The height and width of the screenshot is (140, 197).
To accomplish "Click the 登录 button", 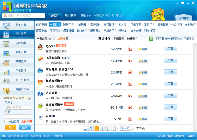I will [25, 127].
